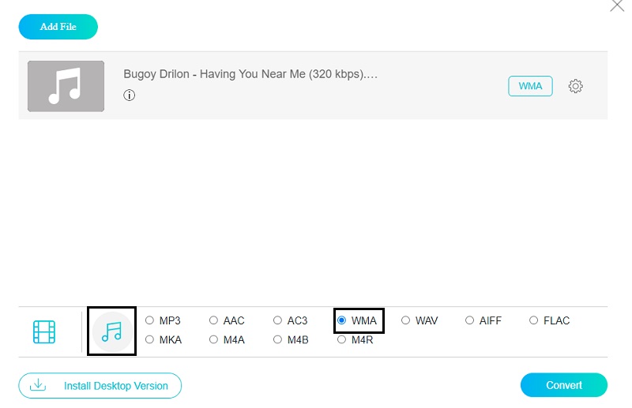Choose M4B audio format
Viewport: 632px width, 408px height.
point(278,339)
